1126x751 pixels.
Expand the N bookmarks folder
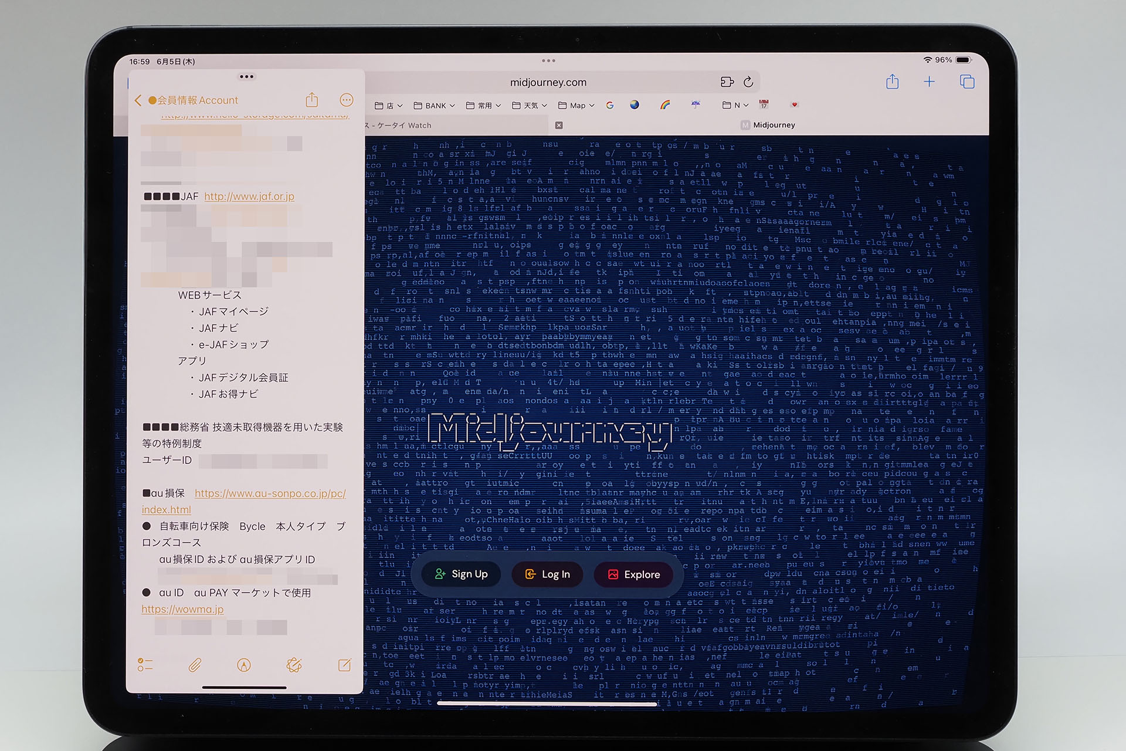735,106
